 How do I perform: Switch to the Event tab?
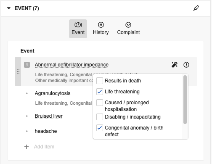[78, 29]
